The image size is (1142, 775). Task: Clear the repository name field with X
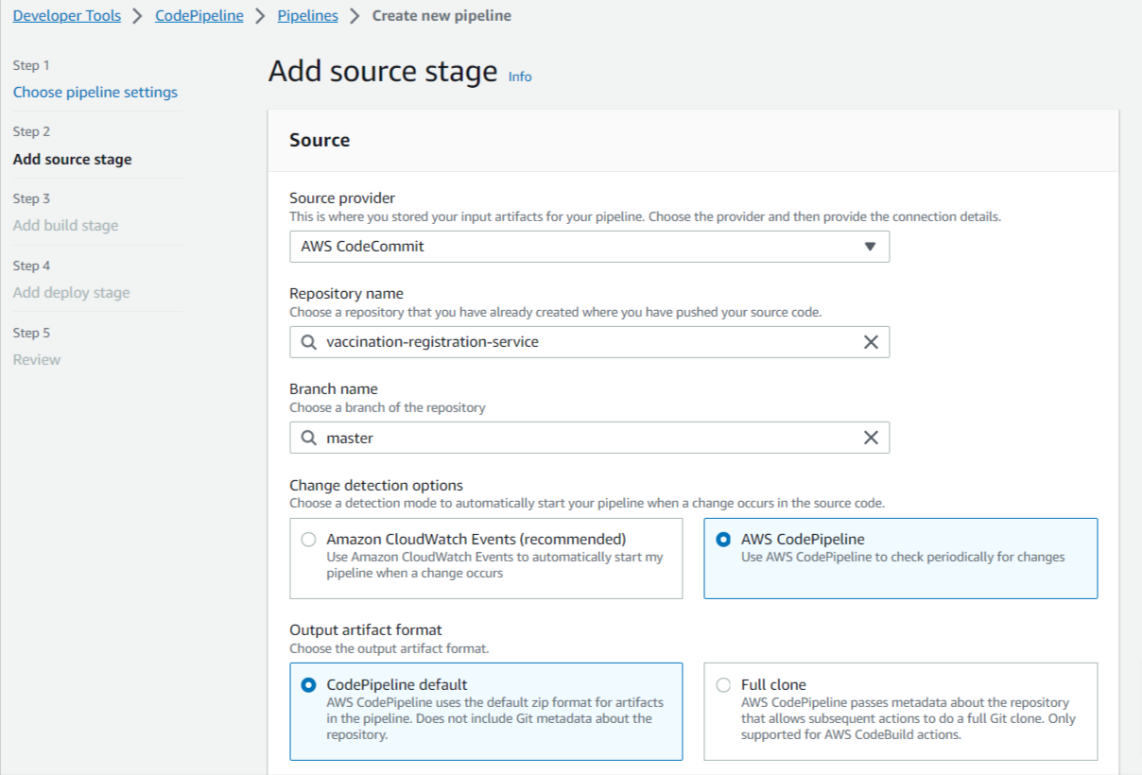point(871,342)
